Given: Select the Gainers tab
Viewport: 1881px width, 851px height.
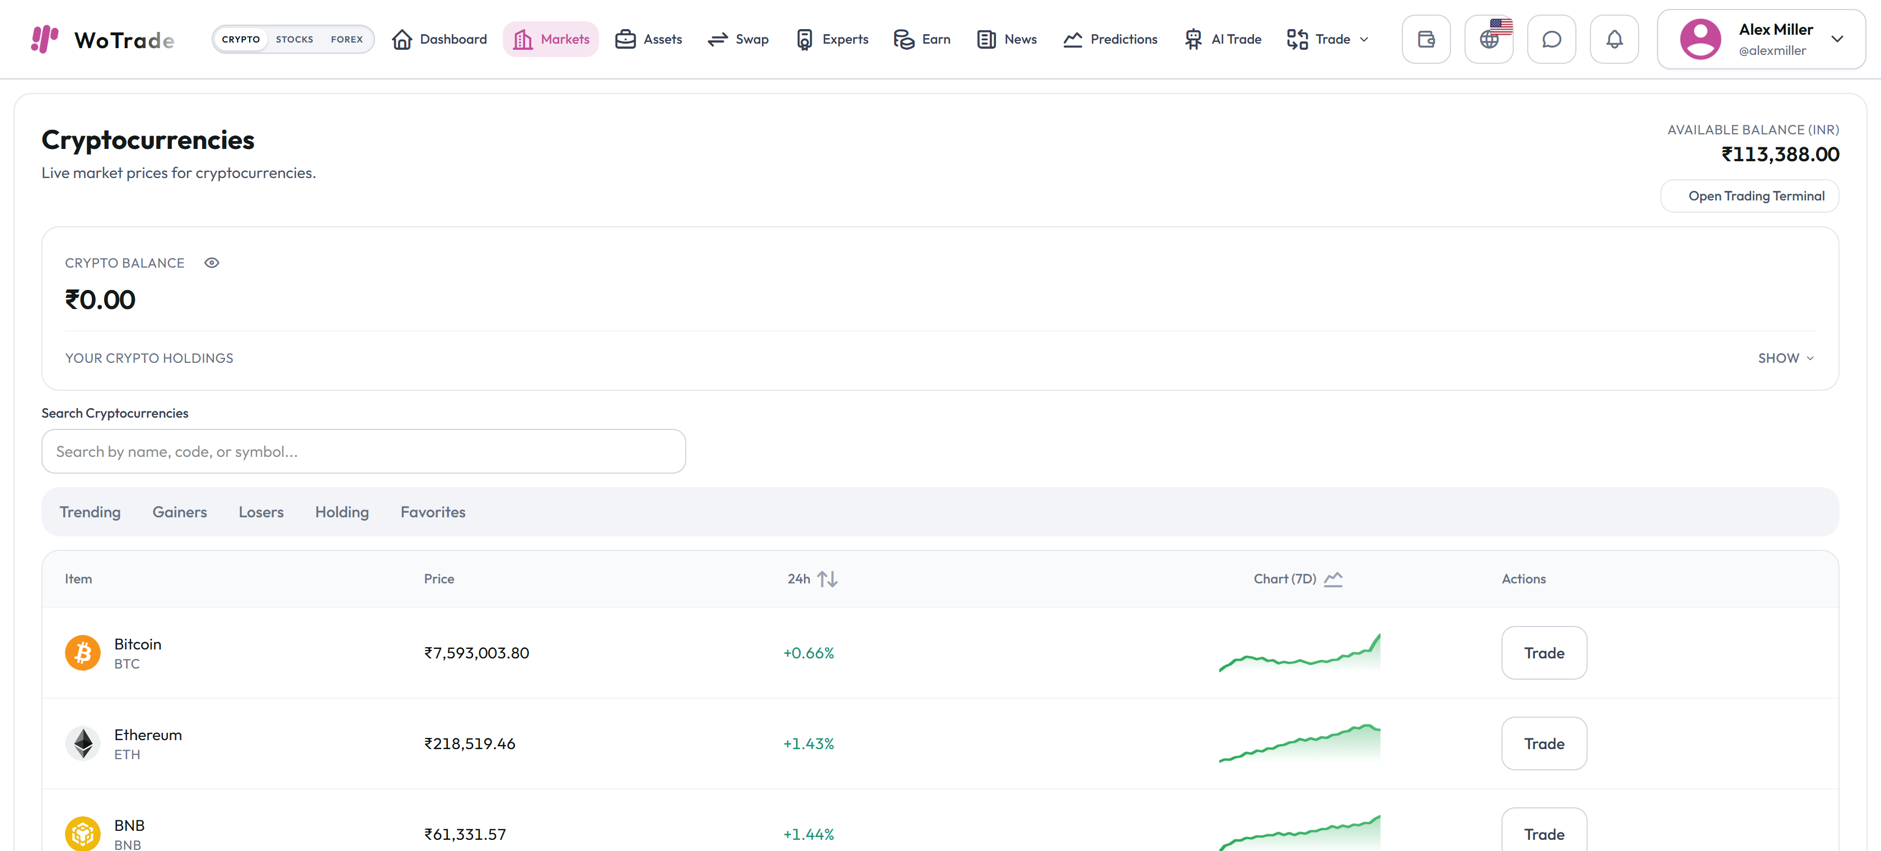Looking at the screenshot, I should 180,512.
